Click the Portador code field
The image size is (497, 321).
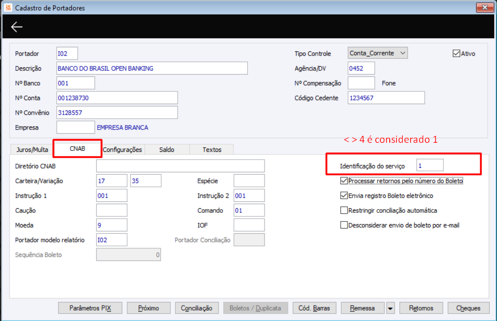(67, 53)
